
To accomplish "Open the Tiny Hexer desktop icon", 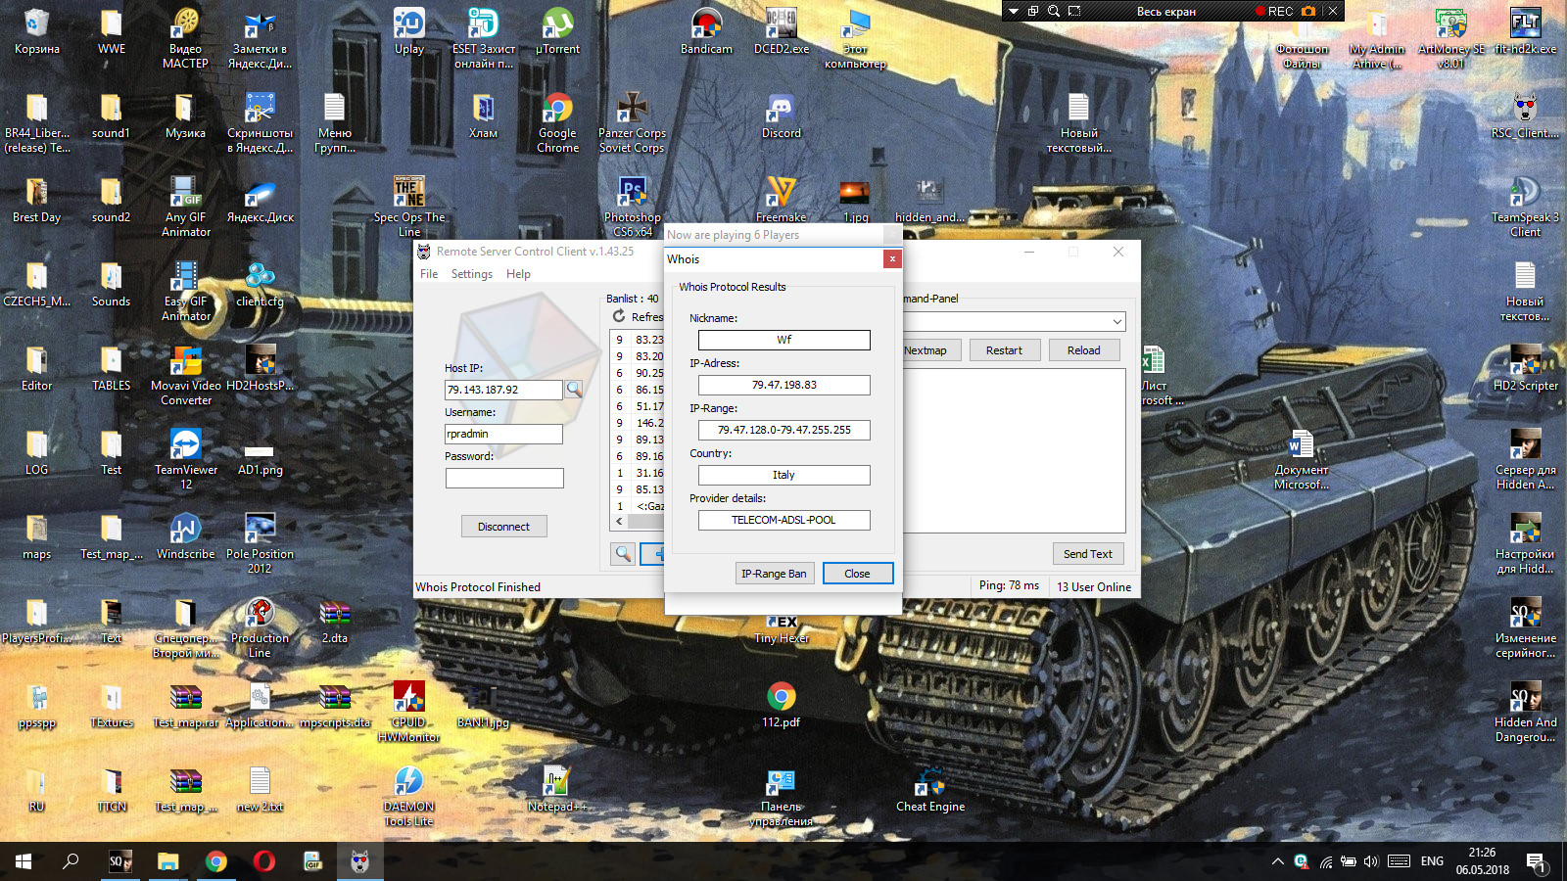I will pyautogui.click(x=782, y=627).
